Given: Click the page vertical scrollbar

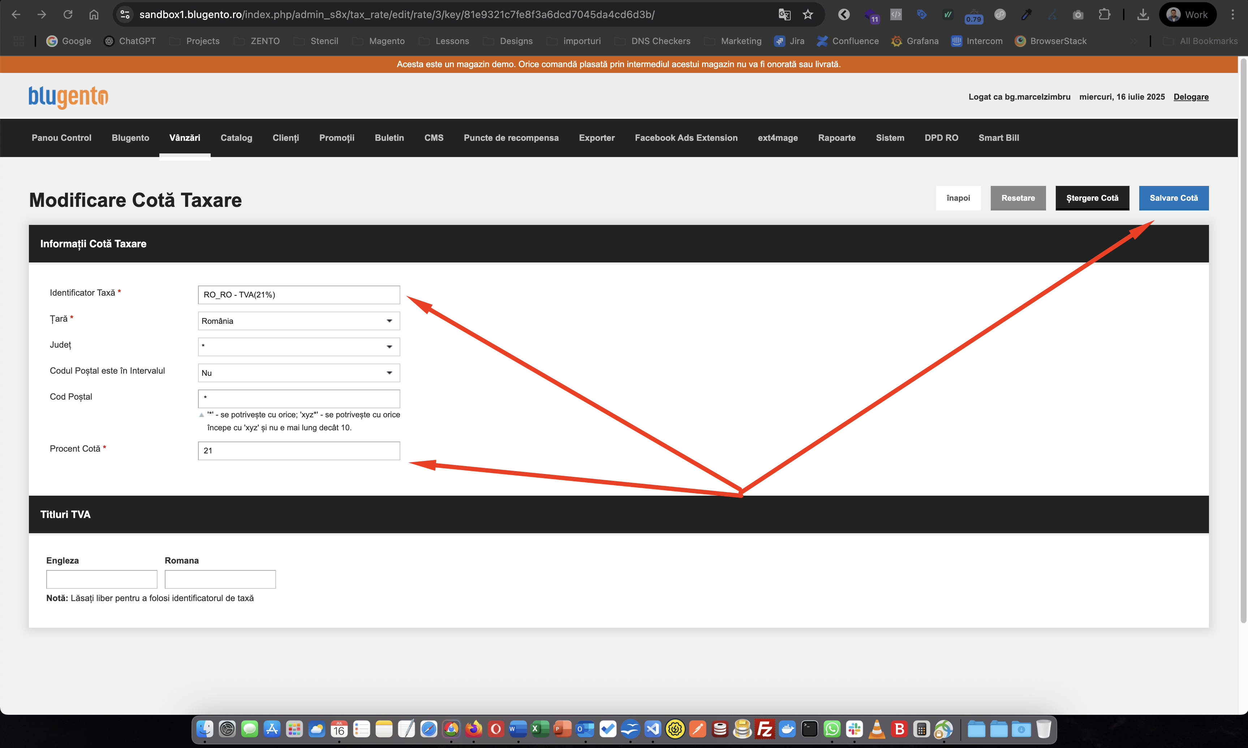Looking at the screenshot, I should 1243,340.
